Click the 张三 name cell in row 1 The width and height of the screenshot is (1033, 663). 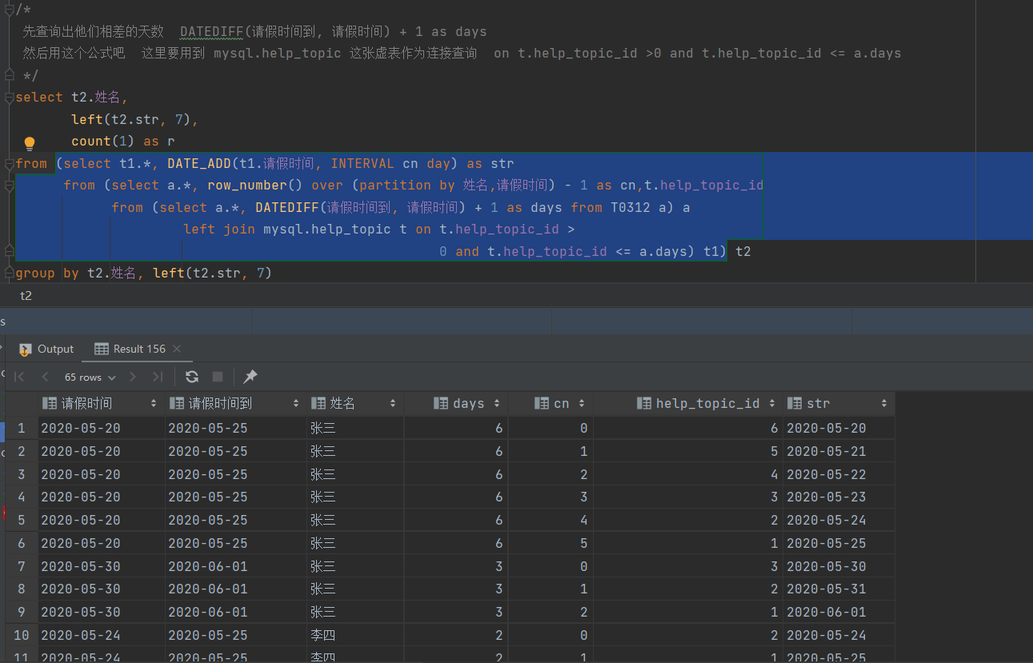click(354, 428)
